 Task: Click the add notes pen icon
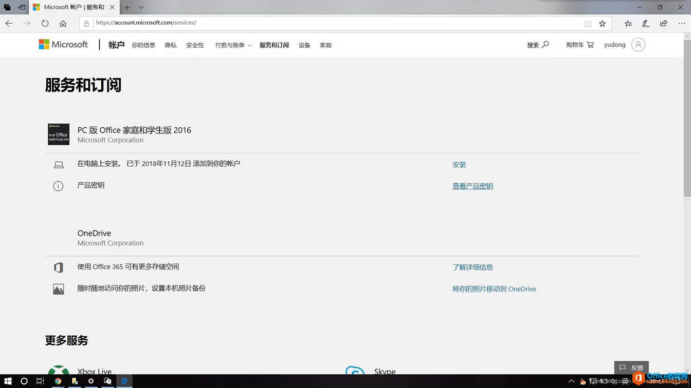coord(646,23)
